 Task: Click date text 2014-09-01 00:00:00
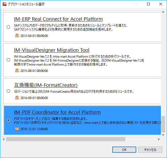pyautogui.click(x=34, y=98)
